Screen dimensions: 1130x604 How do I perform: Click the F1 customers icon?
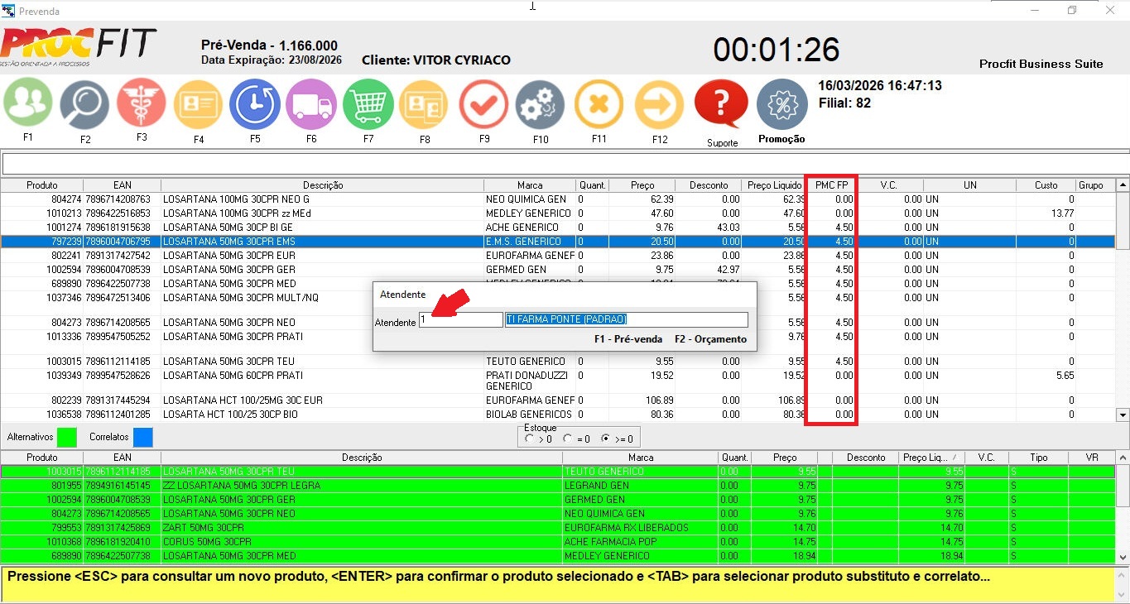pos(28,103)
